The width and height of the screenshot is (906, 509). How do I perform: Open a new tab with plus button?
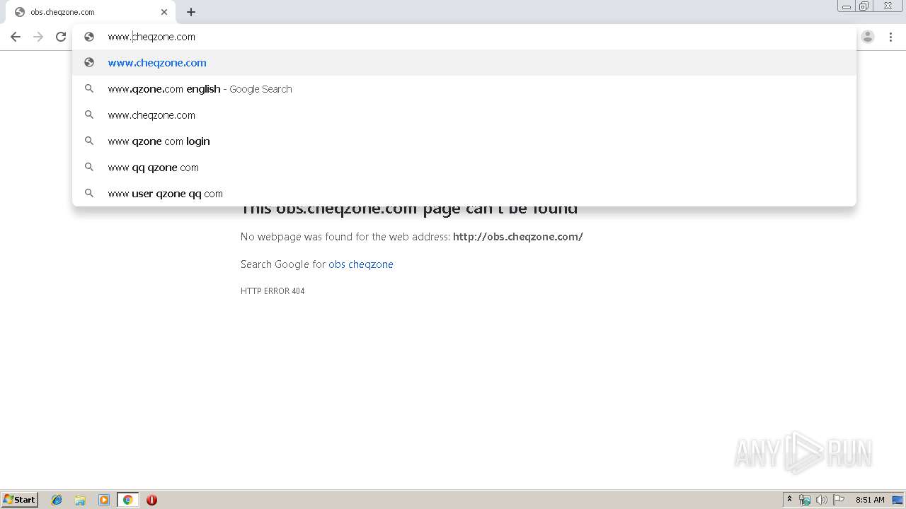pyautogui.click(x=191, y=12)
